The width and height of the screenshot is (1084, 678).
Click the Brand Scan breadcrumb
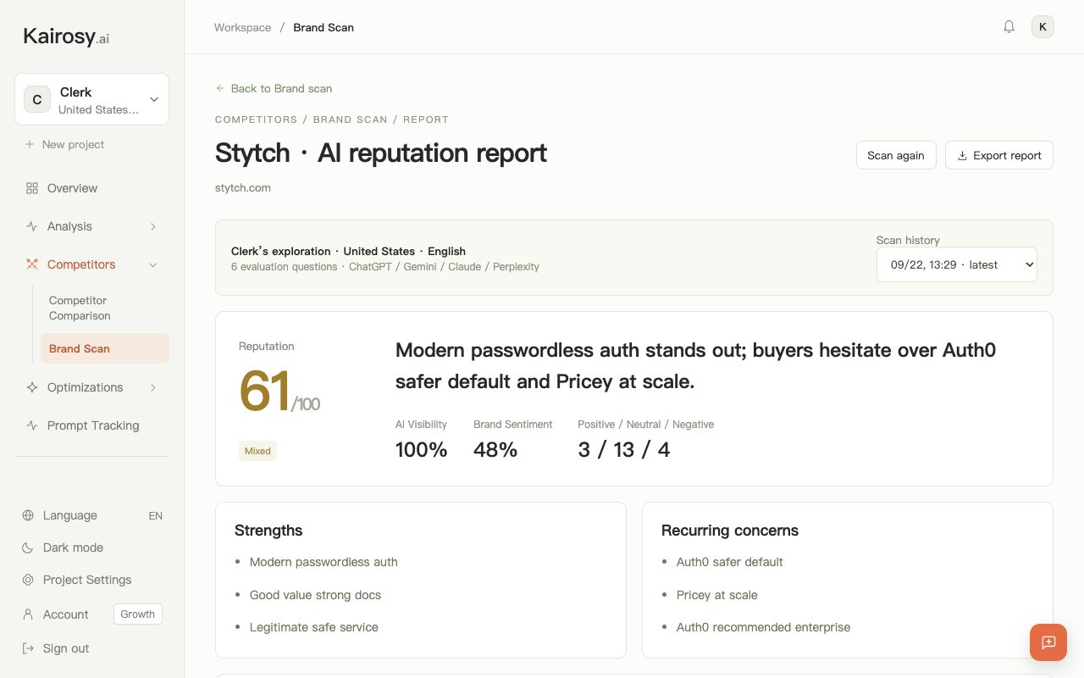(x=324, y=27)
